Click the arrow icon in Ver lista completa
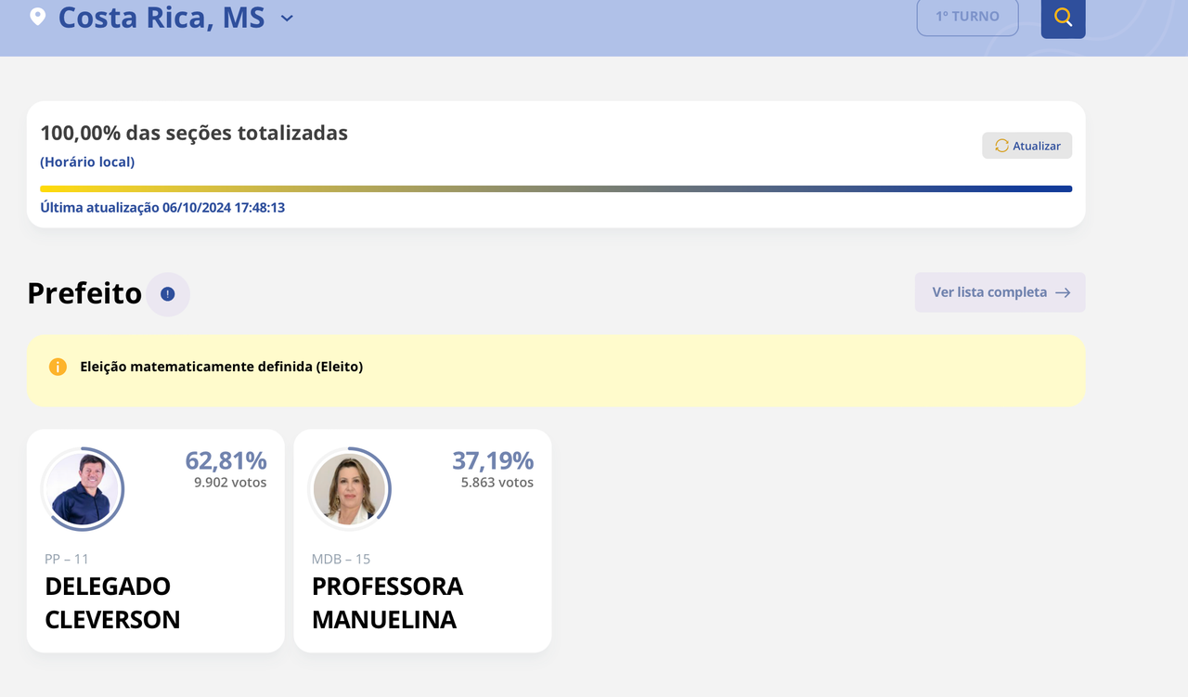The image size is (1188, 697). tap(1063, 292)
